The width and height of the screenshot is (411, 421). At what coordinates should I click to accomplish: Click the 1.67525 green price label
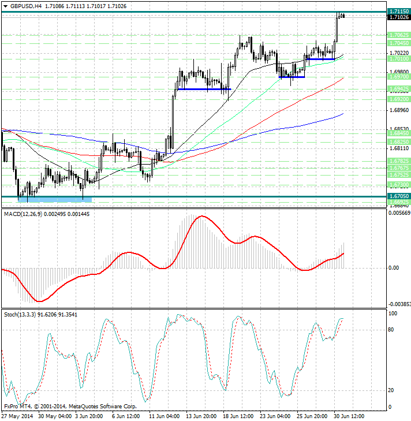tap(399, 175)
